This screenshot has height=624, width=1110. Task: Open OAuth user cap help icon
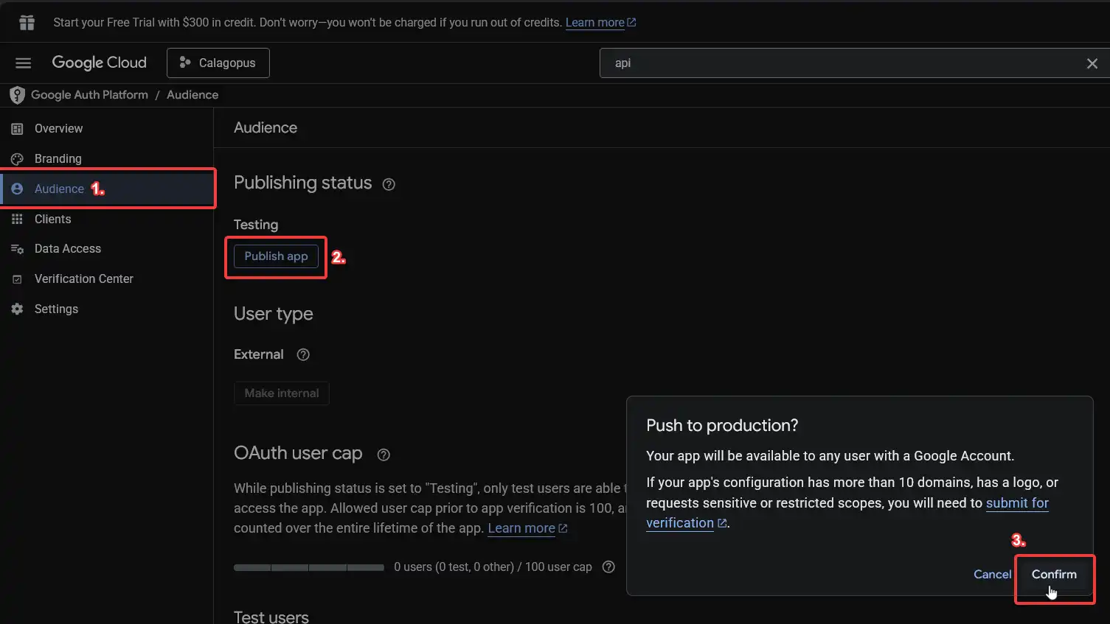tap(384, 455)
